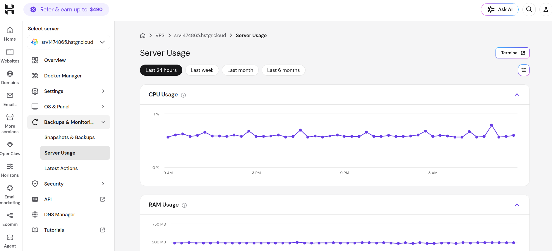
Task: Click the Select server label
Action: pyautogui.click(x=44, y=29)
